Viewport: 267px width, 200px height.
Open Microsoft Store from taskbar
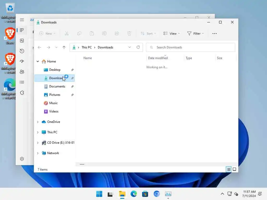coord(145,194)
